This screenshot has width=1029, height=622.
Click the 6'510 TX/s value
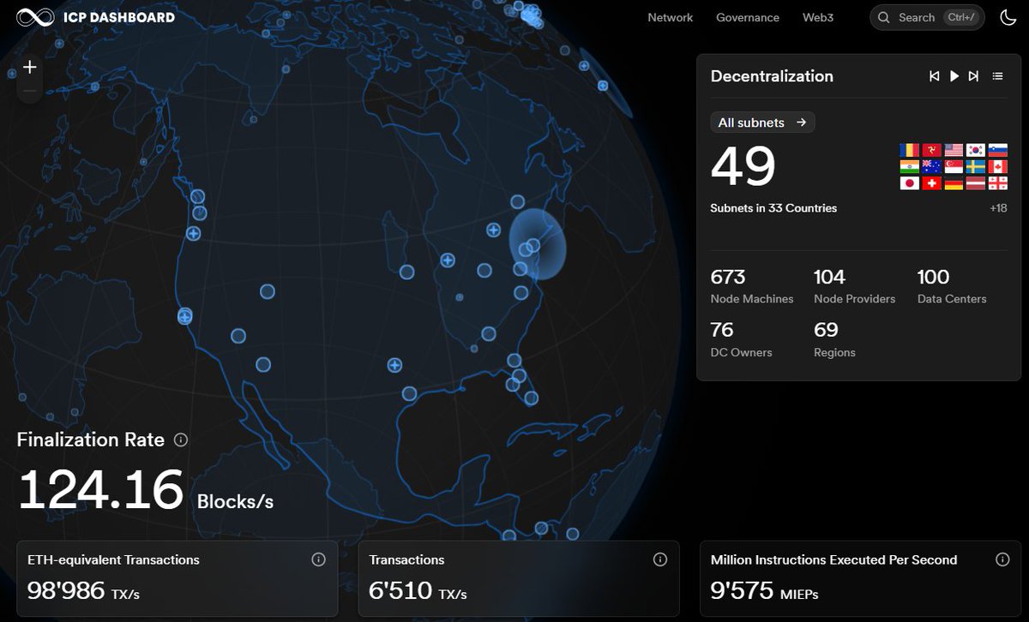418,591
